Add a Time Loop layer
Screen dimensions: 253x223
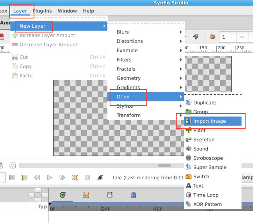(213, 195)
